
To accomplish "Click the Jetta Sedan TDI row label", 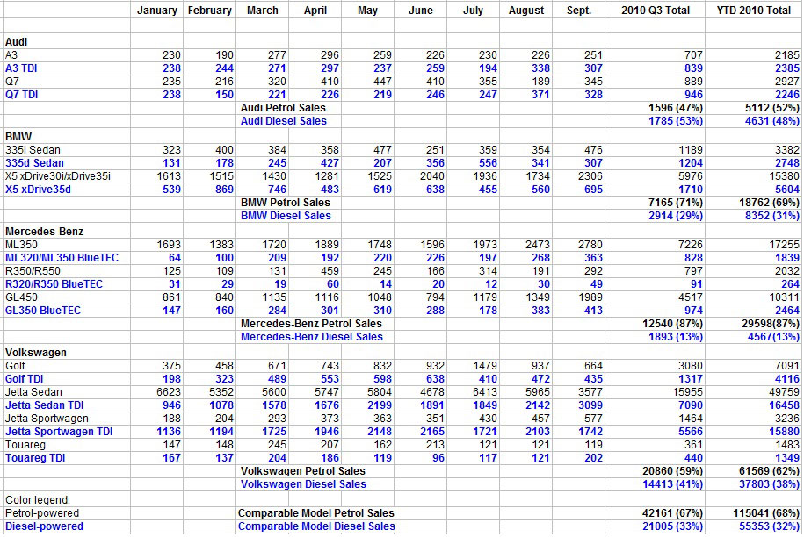I will coord(44,405).
